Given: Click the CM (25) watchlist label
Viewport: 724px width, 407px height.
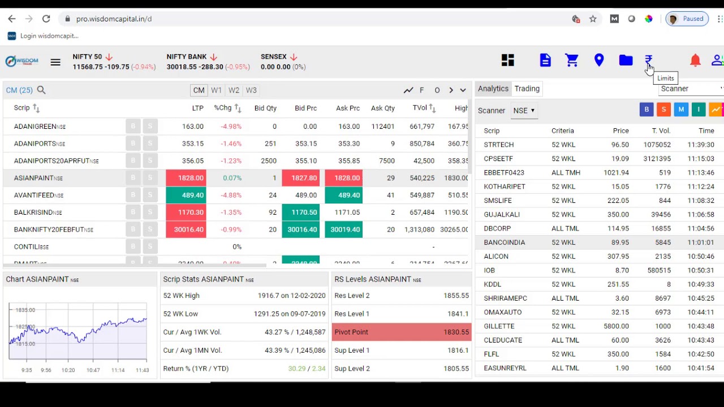Looking at the screenshot, I should [x=19, y=90].
